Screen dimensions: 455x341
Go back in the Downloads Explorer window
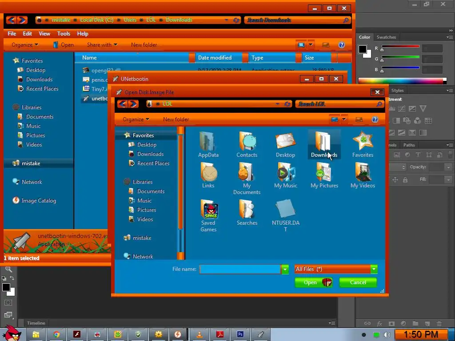(11, 20)
